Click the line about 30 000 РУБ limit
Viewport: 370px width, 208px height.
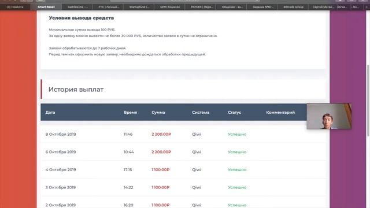[x=133, y=36]
